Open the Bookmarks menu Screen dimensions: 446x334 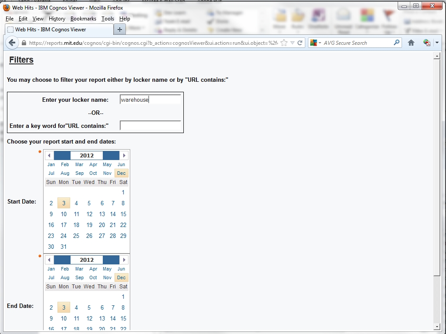(x=83, y=19)
